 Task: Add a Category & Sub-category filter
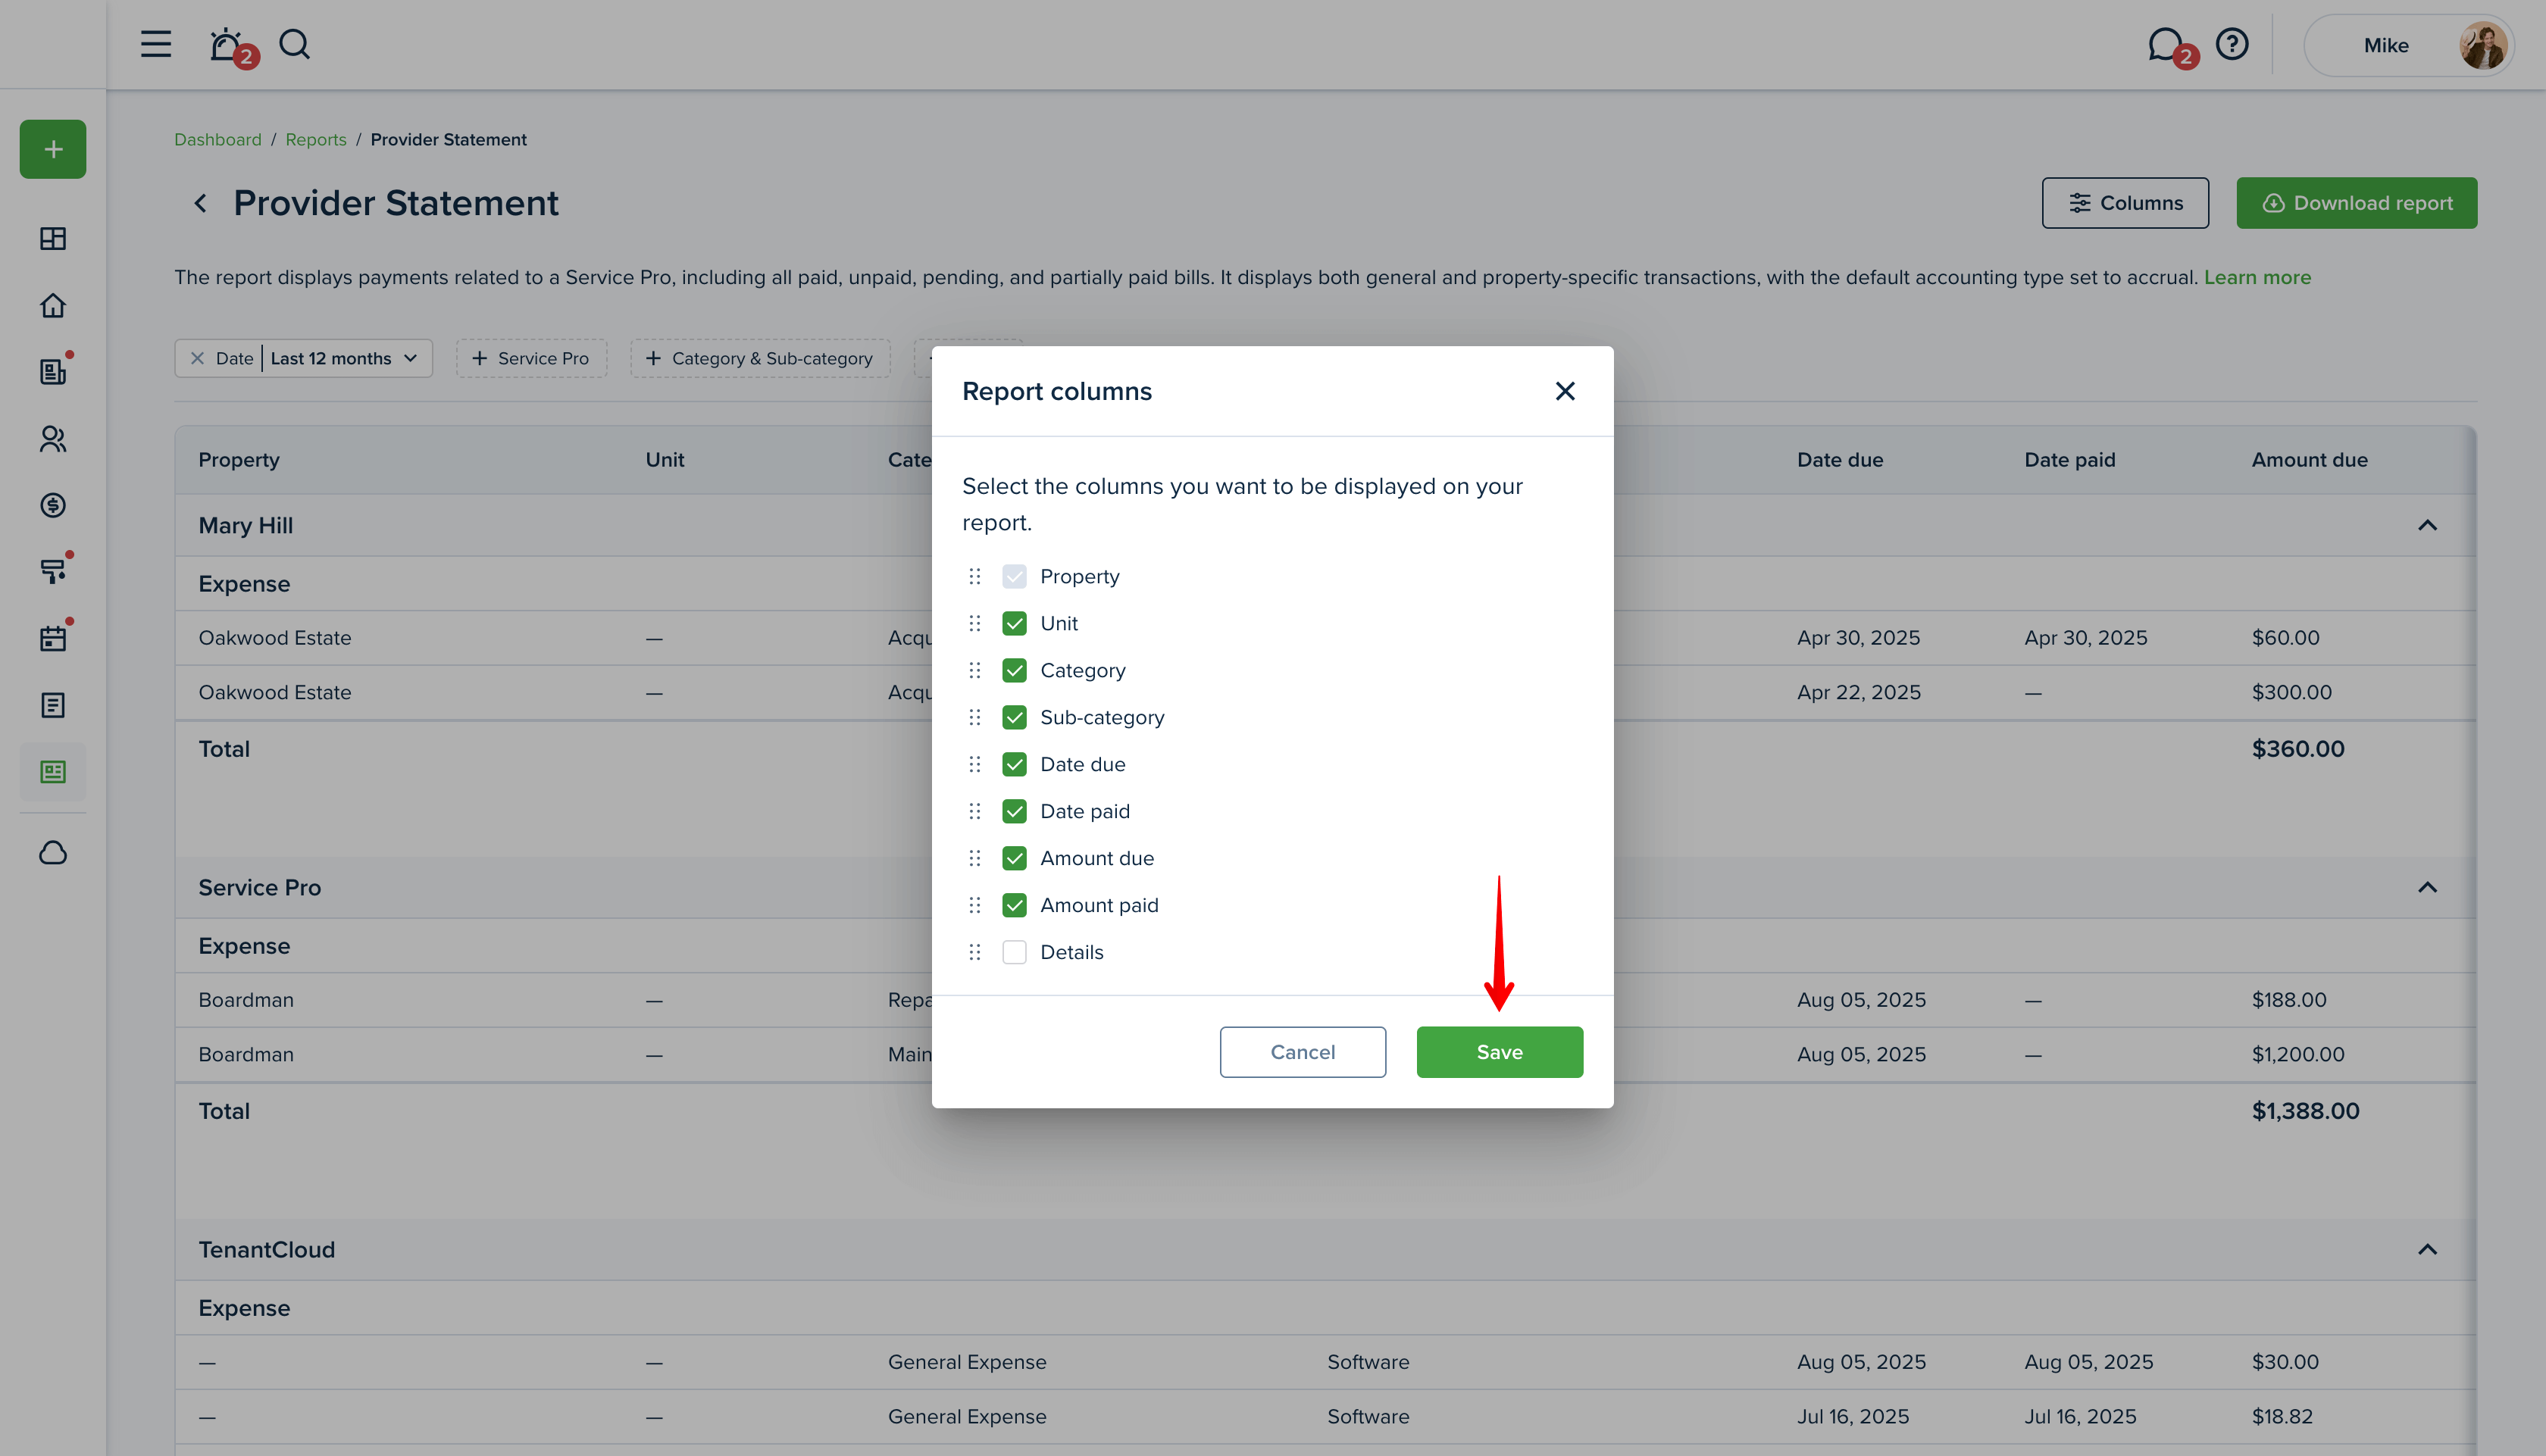click(760, 358)
